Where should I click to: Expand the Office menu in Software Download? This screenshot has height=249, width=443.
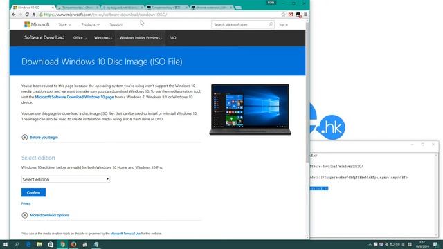(x=80, y=38)
